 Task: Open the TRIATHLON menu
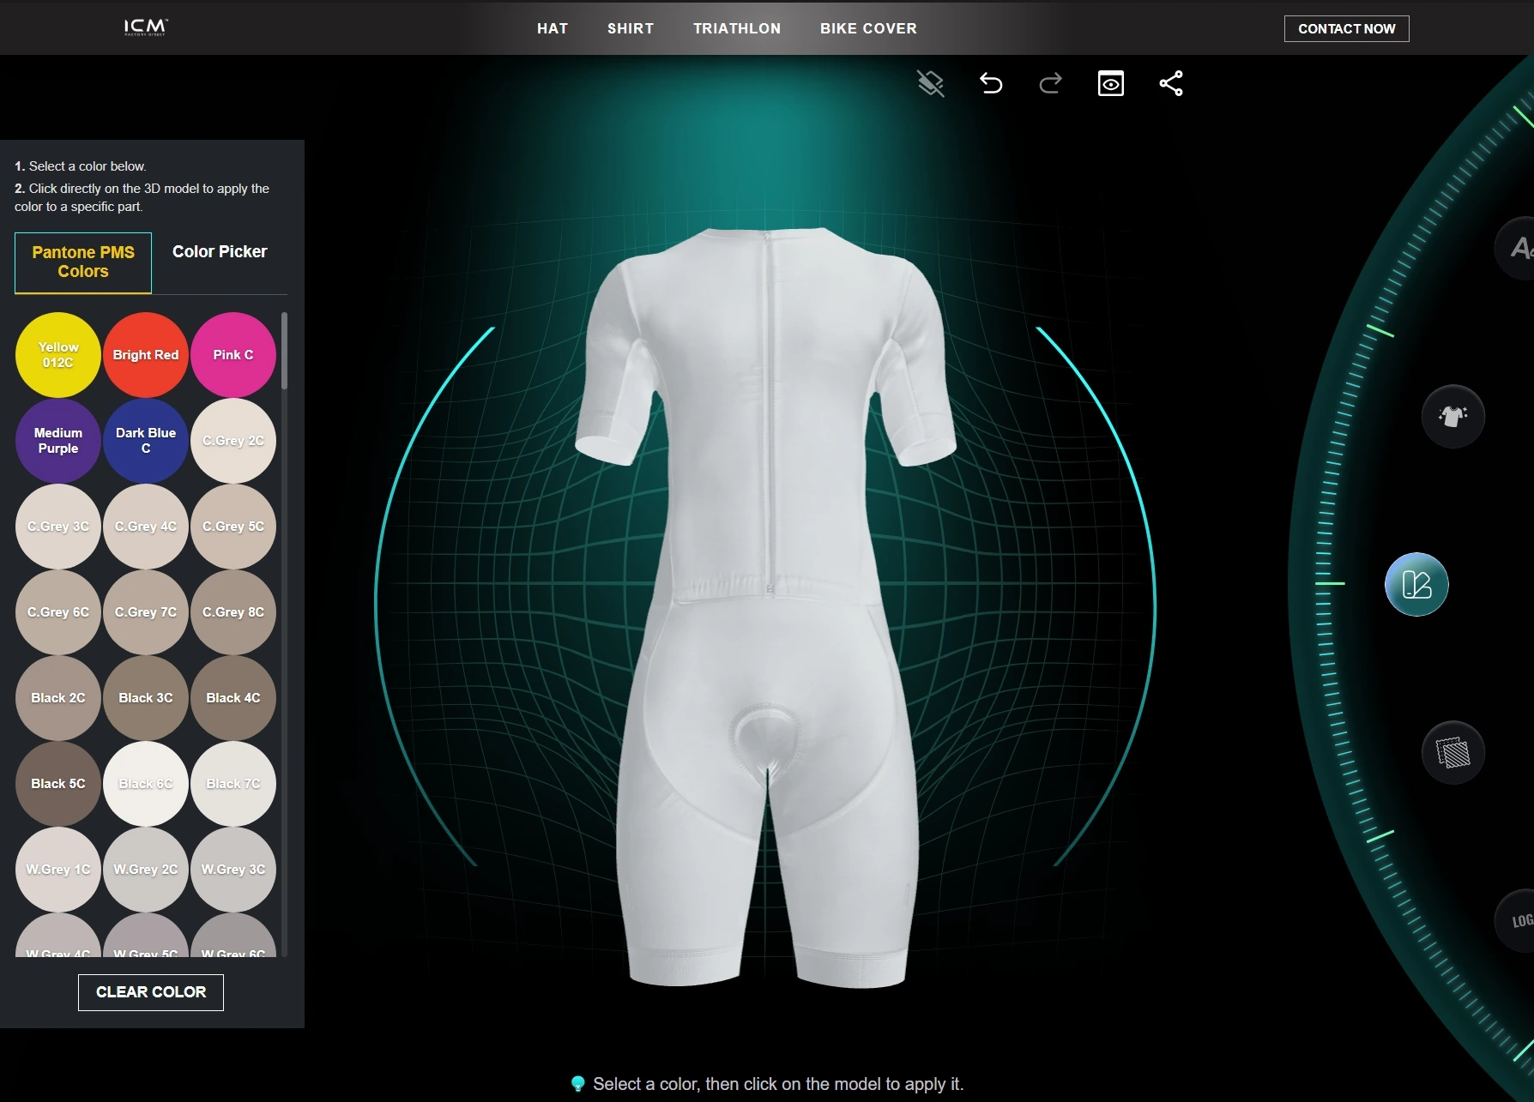pyautogui.click(x=737, y=28)
